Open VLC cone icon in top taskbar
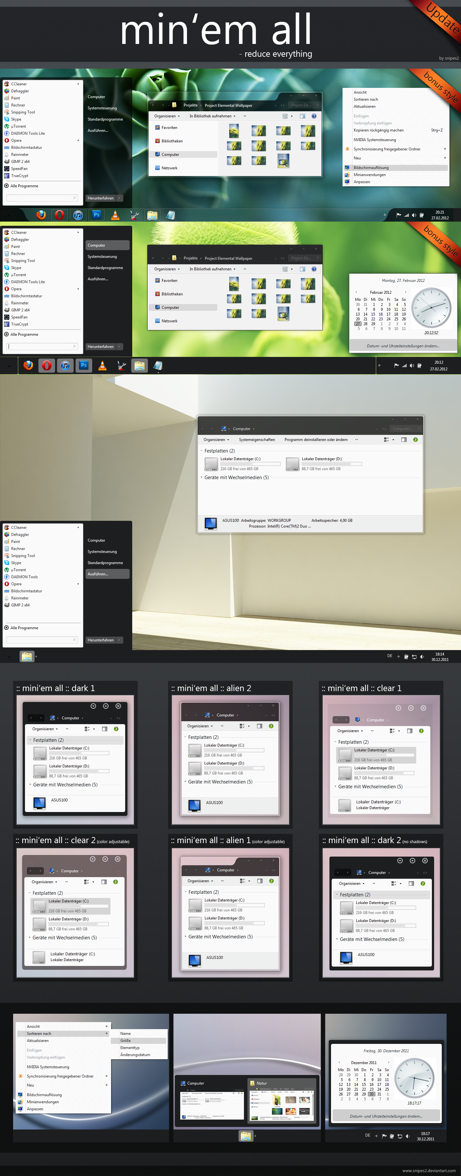The height and width of the screenshot is (1176, 461). click(x=115, y=215)
